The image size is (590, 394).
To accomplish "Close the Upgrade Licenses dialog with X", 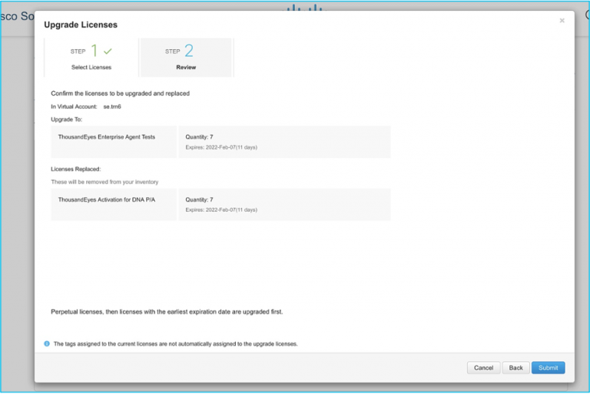I will click(562, 21).
